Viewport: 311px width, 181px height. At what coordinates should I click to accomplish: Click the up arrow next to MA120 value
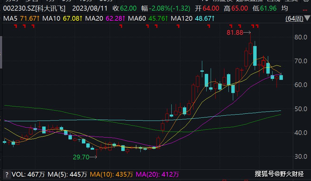[213, 19]
